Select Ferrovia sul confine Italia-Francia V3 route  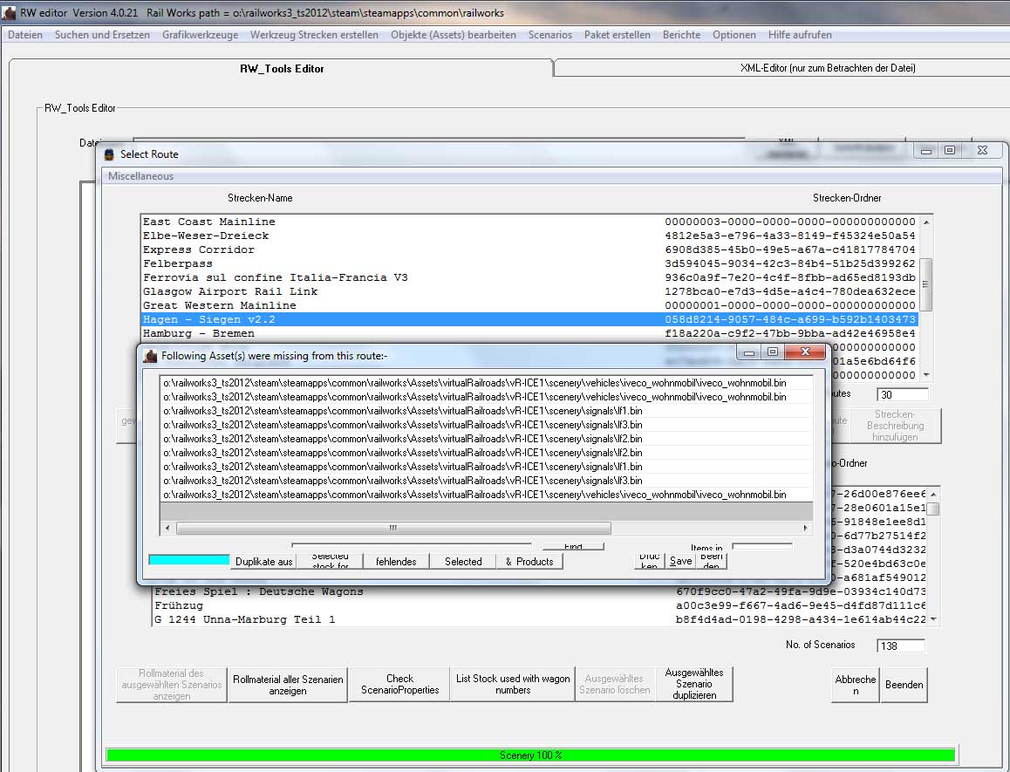(x=529, y=277)
